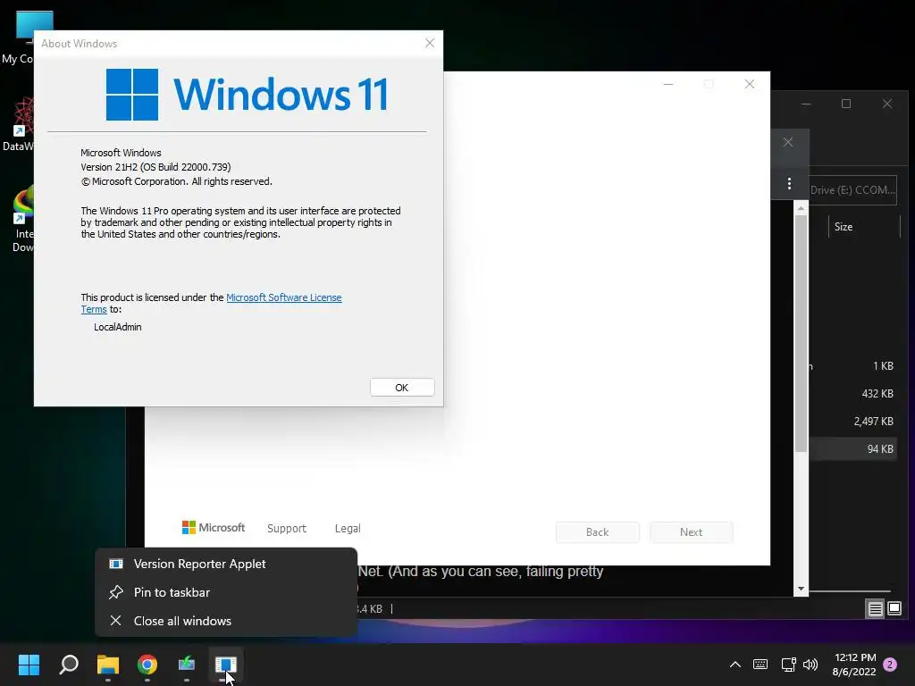Select Version Reporter Applet in jump list
This screenshot has height=686, width=915.
coord(226,565)
